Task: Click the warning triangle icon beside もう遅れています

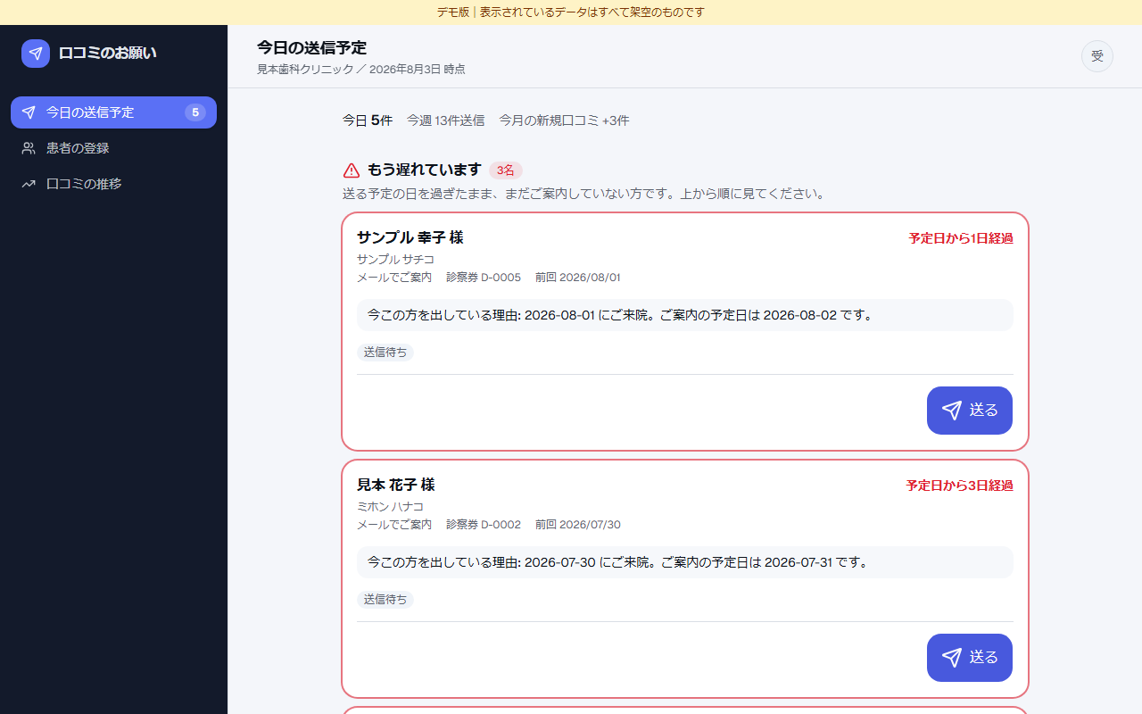Action: pos(352,170)
